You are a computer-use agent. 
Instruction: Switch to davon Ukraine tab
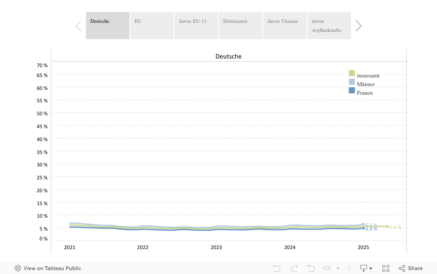point(285,25)
